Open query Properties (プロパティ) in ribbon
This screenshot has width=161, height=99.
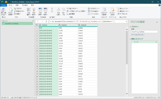tap(18, 8)
